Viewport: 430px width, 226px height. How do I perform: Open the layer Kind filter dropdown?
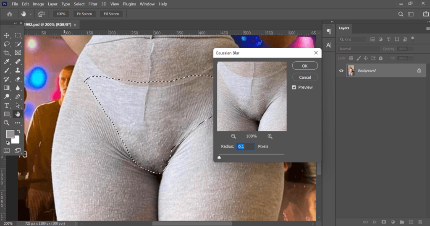coord(353,39)
